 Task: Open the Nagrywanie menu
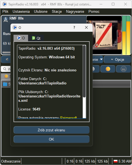click(75, 11)
